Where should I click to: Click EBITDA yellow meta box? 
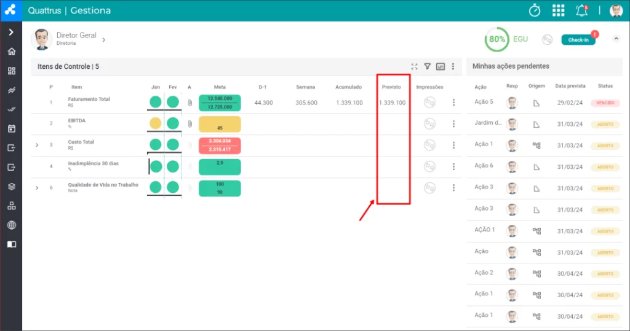(220, 124)
